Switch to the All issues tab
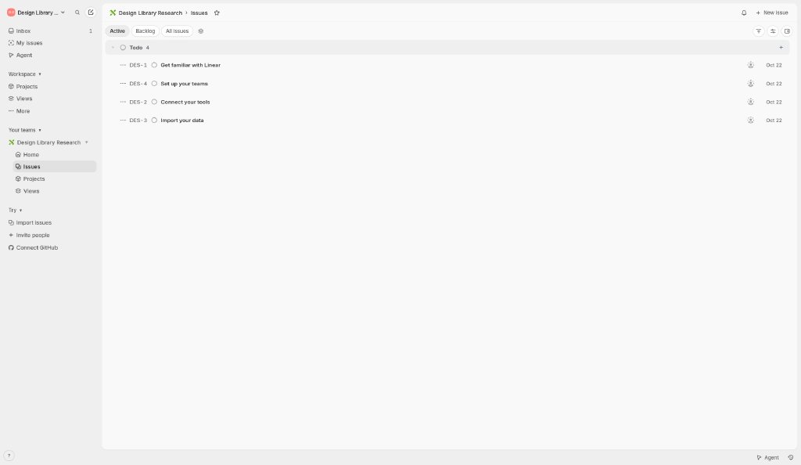 pos(178,31)
